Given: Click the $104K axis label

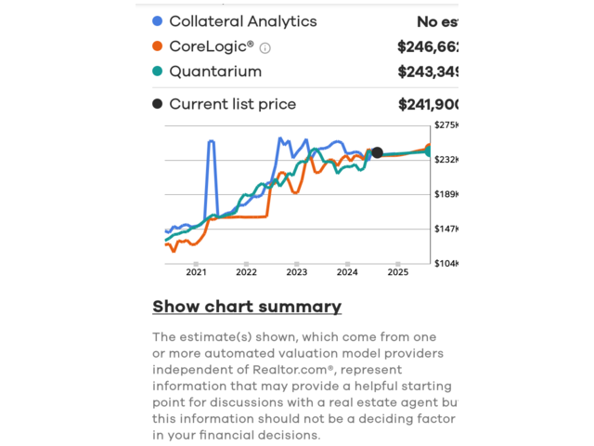Looking at the screenshot, I should pos(446,264).
